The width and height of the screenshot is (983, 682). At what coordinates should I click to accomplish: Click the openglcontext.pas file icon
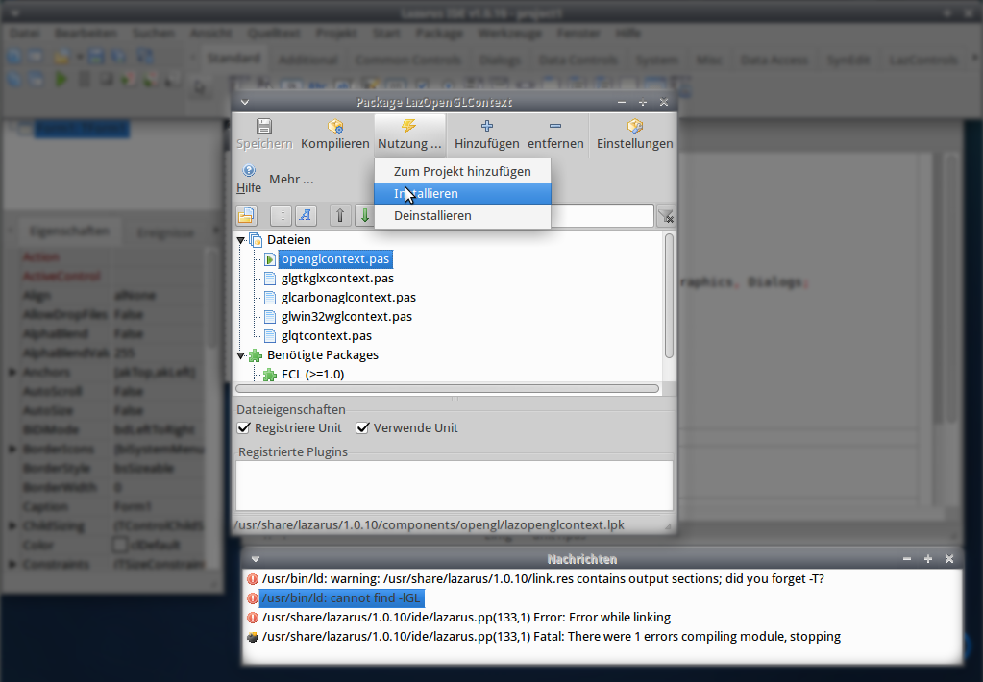(270, 259)
